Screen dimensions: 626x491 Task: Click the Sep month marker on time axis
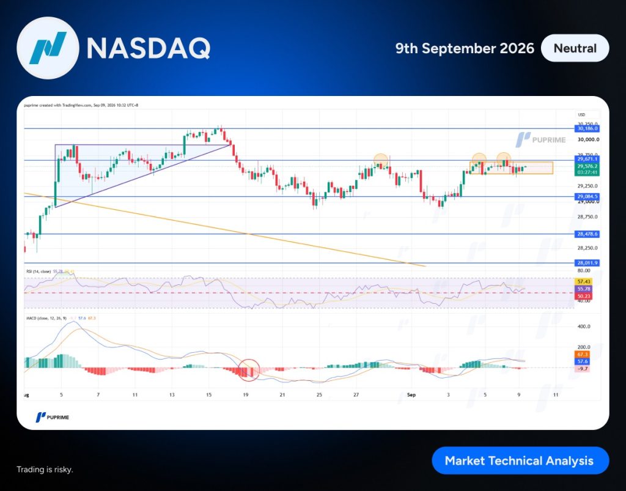coord(411,395)
